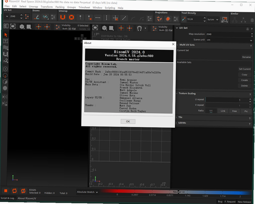Click the Delete button
255x204 pixels.
click(x=244, y=86)
